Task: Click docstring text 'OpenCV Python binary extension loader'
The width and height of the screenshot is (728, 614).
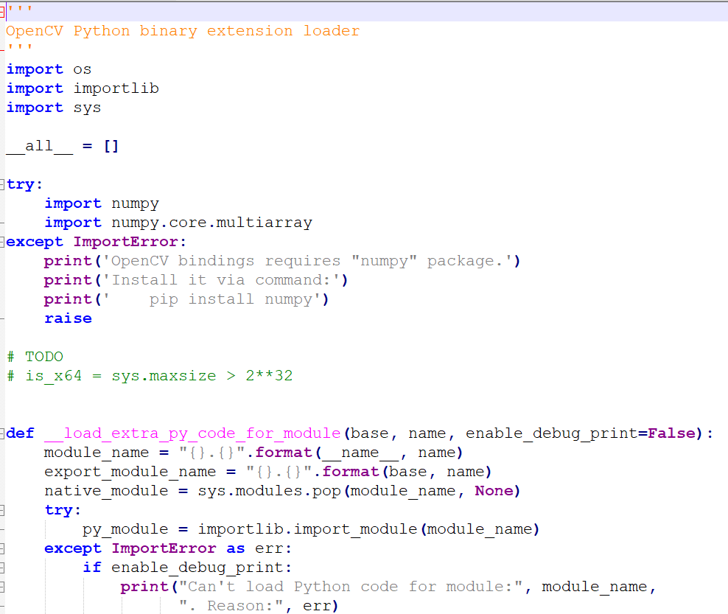Action: click(183, 31)
